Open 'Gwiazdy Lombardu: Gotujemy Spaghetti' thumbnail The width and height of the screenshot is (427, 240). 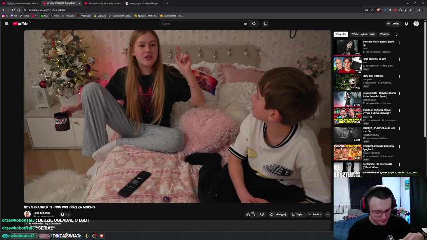[x=347, y=152]
